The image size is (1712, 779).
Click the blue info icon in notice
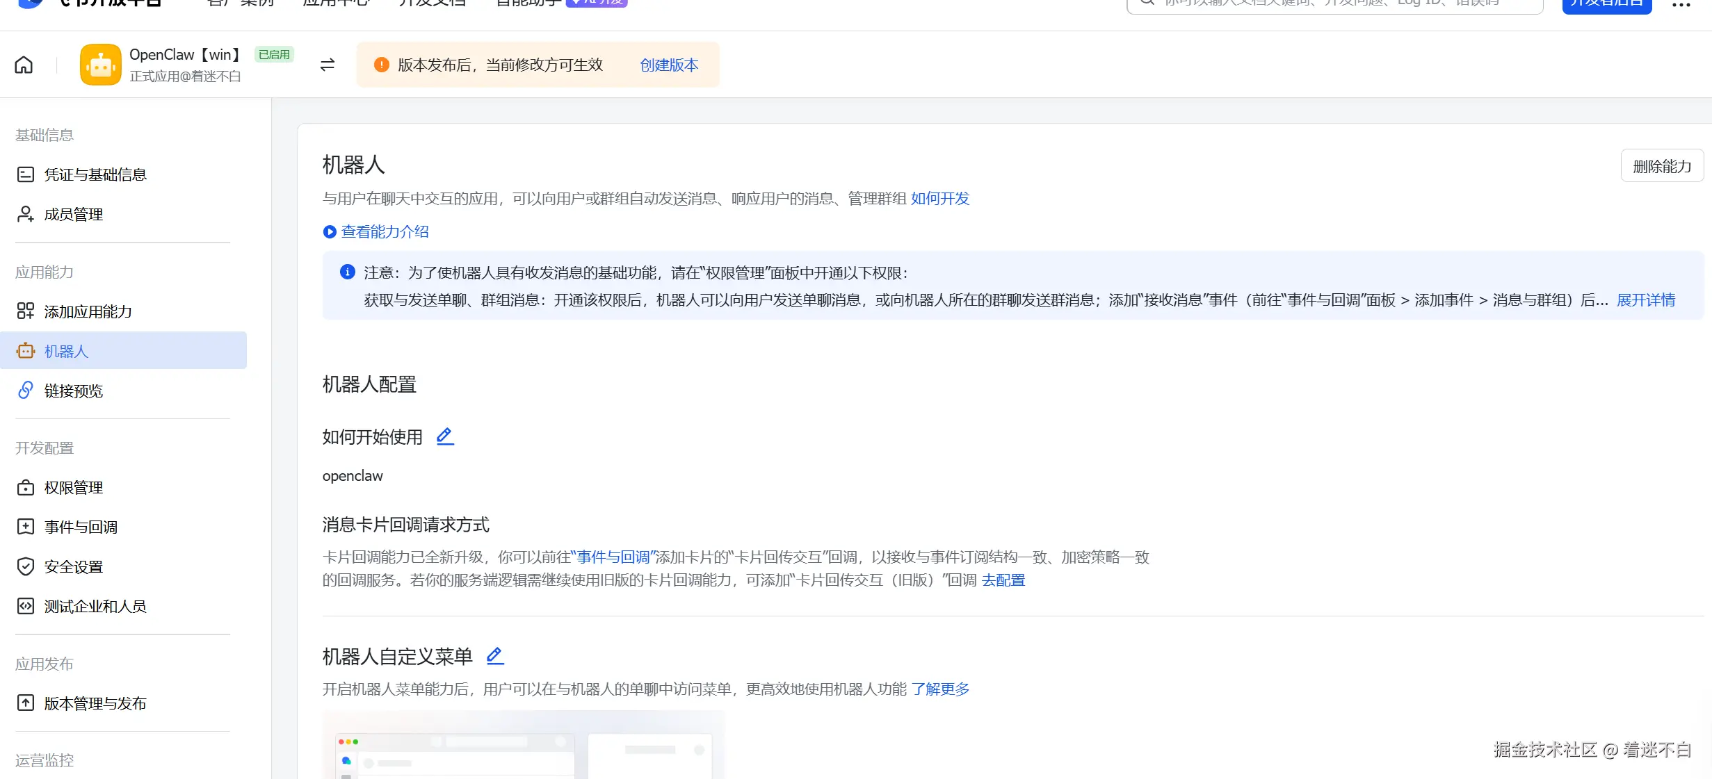[347, 272]
